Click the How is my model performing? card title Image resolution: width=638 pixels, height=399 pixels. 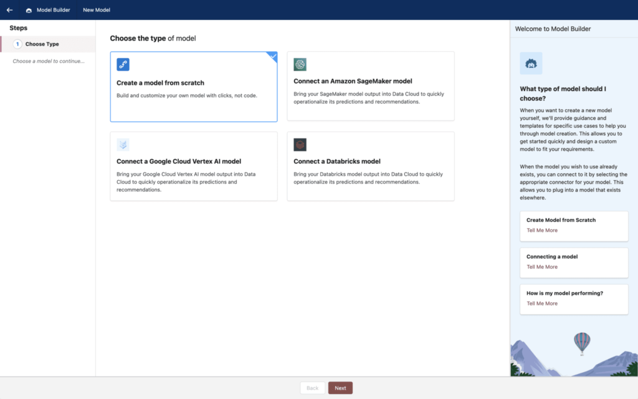564,293
